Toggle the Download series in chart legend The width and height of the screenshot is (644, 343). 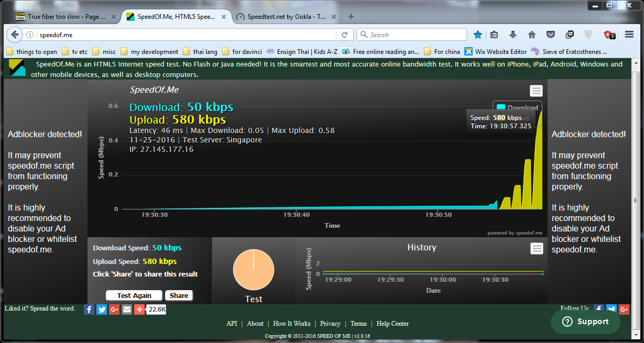[518, 108]
